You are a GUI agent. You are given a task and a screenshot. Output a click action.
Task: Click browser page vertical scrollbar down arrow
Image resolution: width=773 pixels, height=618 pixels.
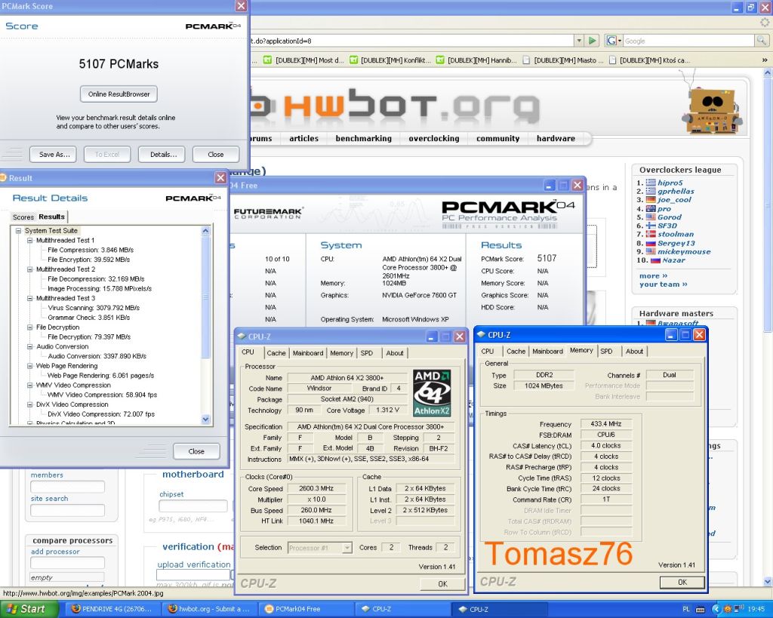768,581
